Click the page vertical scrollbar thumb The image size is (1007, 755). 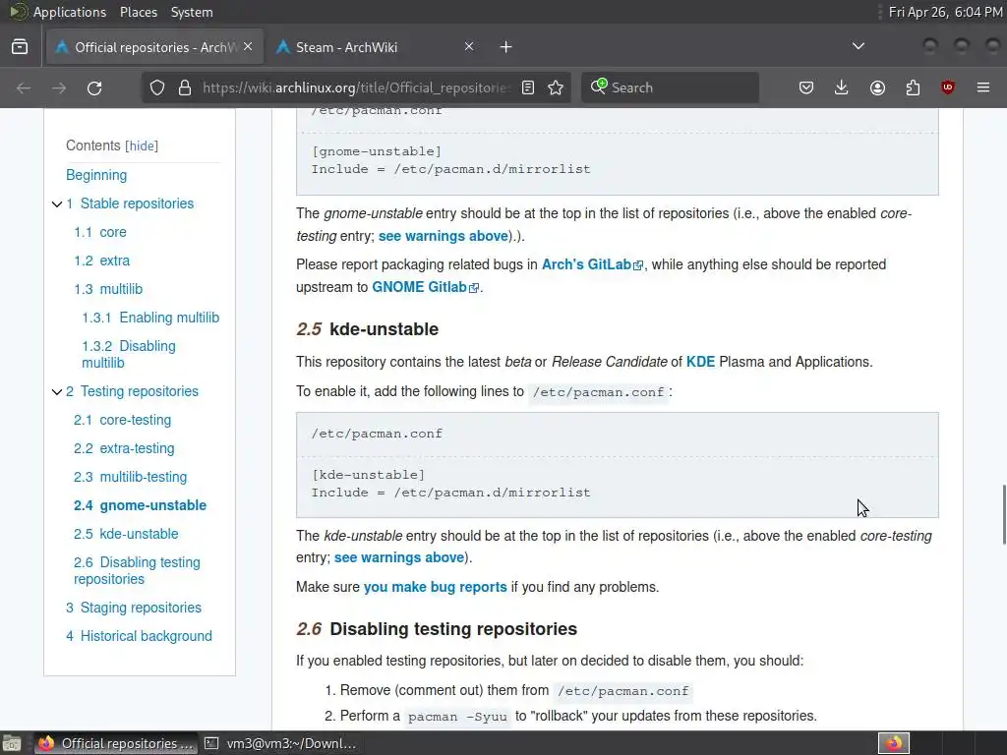[x=1004, y=515]
